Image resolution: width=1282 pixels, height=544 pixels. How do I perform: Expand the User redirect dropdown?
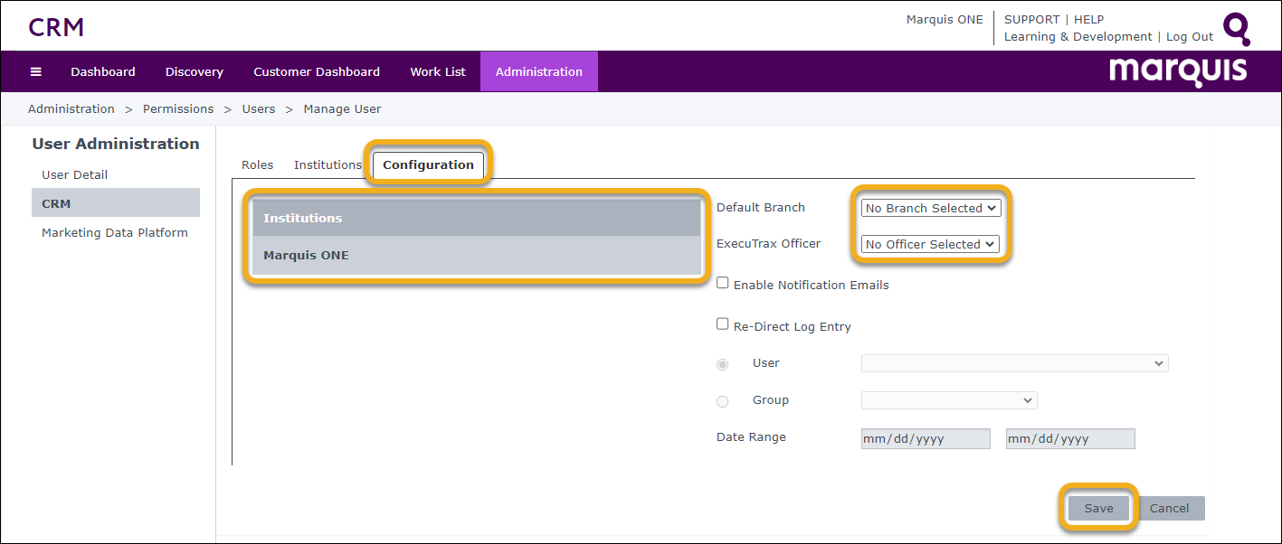click(1015, 363)
